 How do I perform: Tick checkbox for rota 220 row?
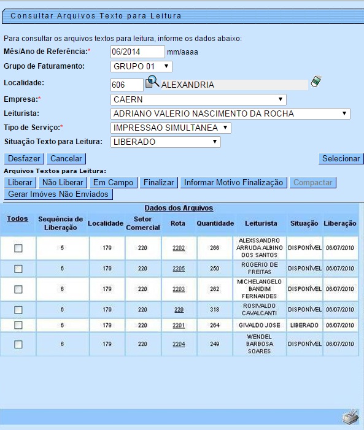point(18,310)
